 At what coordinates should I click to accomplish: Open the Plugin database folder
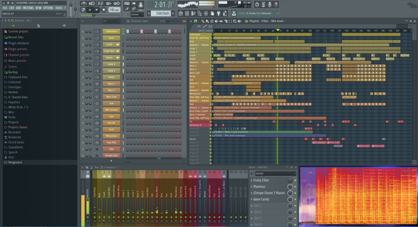coord(18,43)
